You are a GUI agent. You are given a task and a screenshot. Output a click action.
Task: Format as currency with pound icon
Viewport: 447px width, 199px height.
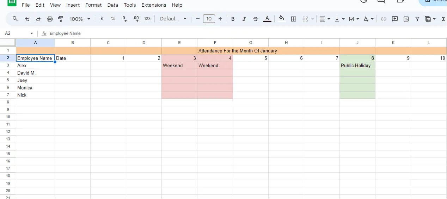point(102,19)
